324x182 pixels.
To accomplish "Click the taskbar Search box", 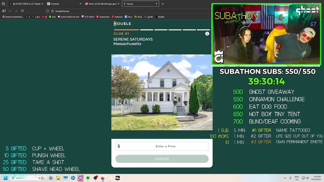I will 28,178.
